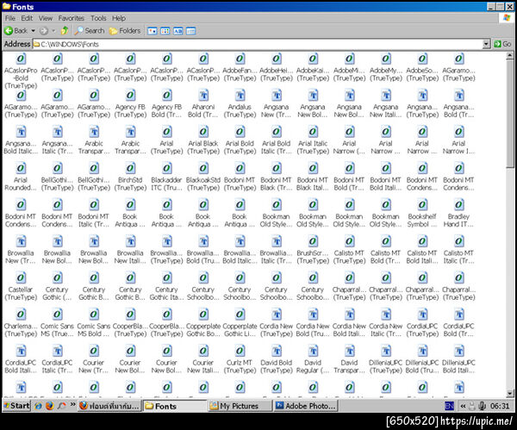The width and height of the screenshot is (517, 430).
Task: Select the List Fonts By Similarity icon
Action: pos(178,31)
